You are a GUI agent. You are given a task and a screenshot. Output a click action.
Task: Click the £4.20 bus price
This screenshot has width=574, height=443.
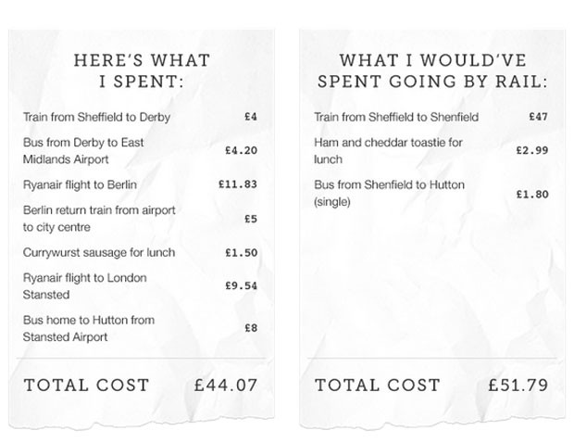point(242,150)
